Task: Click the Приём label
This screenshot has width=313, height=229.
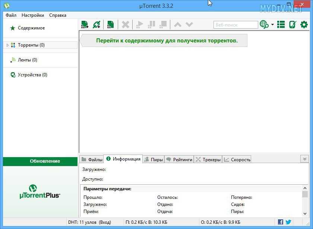Action: tap(91, 211)
